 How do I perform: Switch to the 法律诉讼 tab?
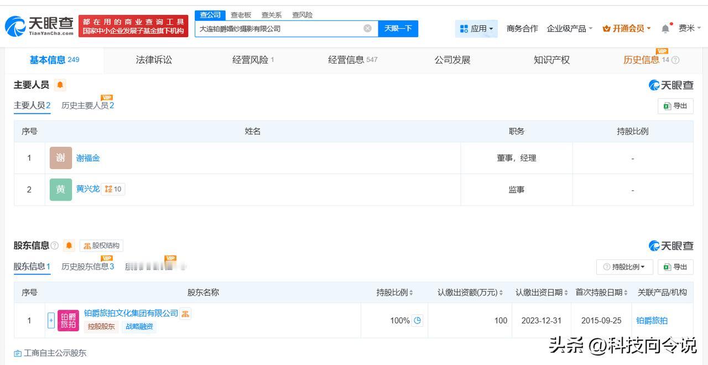[x=154, y=60]
